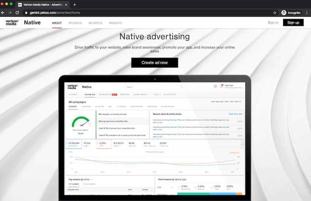Click the Native advertising headline

pos(154,36)
